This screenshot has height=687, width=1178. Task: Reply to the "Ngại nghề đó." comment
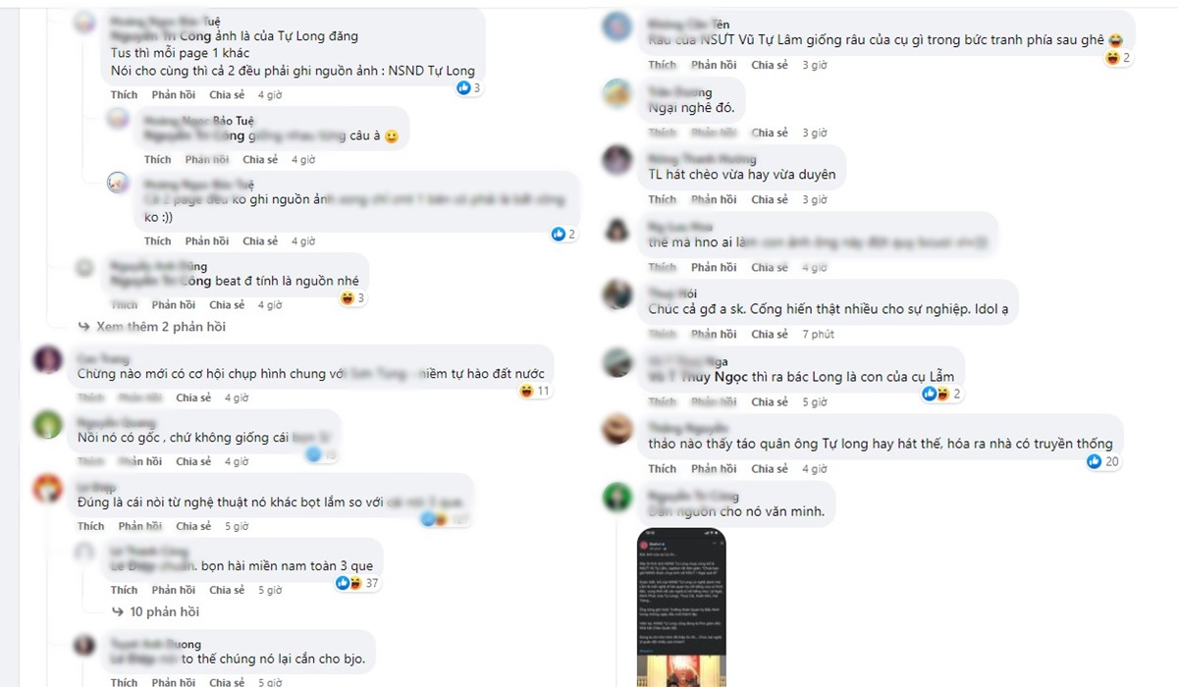(x=714, y=132)
